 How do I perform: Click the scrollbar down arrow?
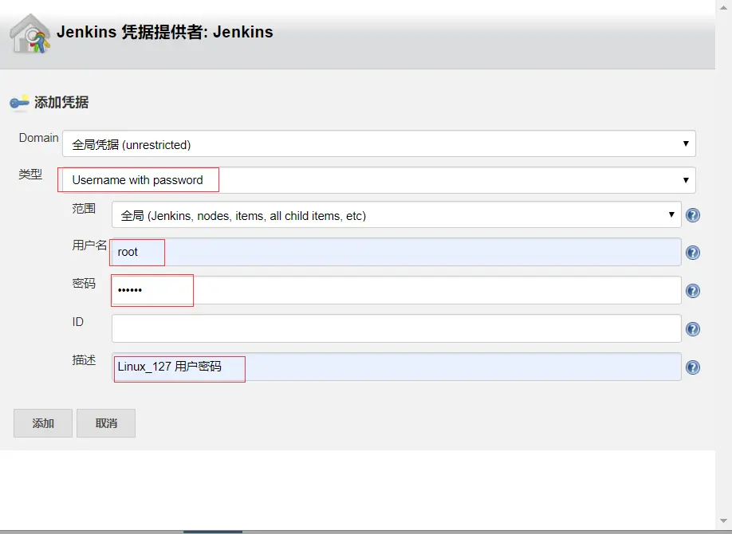click(x=723, y=521)
